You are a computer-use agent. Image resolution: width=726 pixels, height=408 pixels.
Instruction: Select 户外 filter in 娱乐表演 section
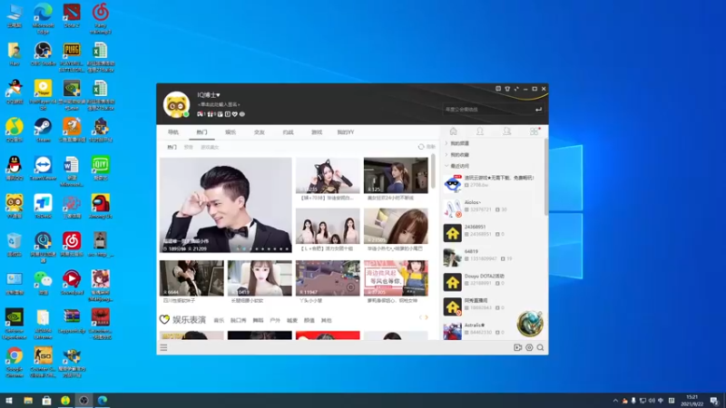pyautogui.click(x=275, y=320)
